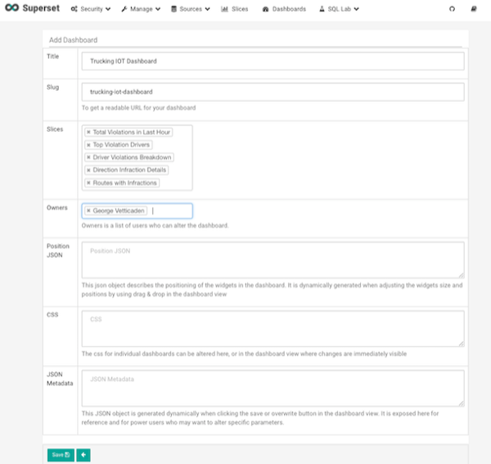The height and width of the screenshot is (464, 491).
Task: Remove Total Violations in Last Hour slice
Action: coord(88,132)
